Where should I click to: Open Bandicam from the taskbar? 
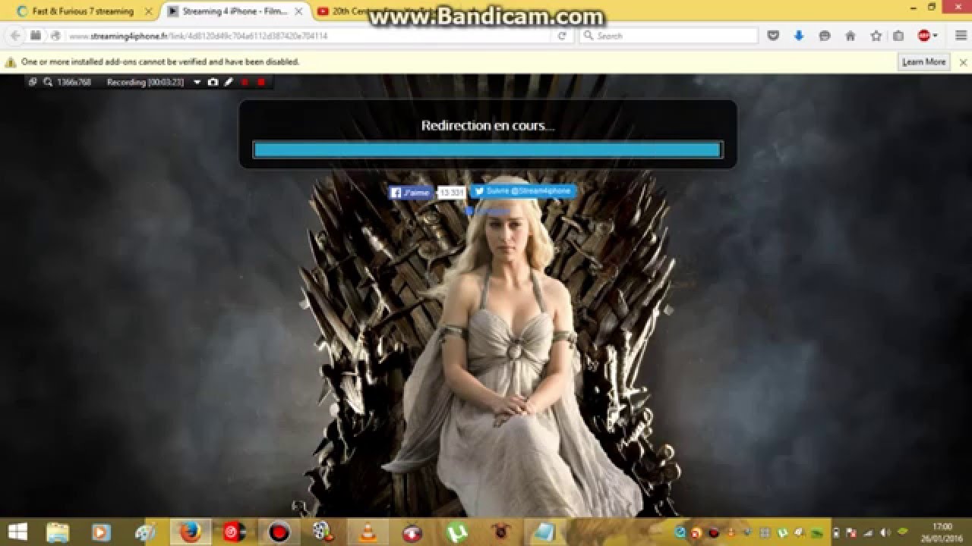click(x=279, y=532)
